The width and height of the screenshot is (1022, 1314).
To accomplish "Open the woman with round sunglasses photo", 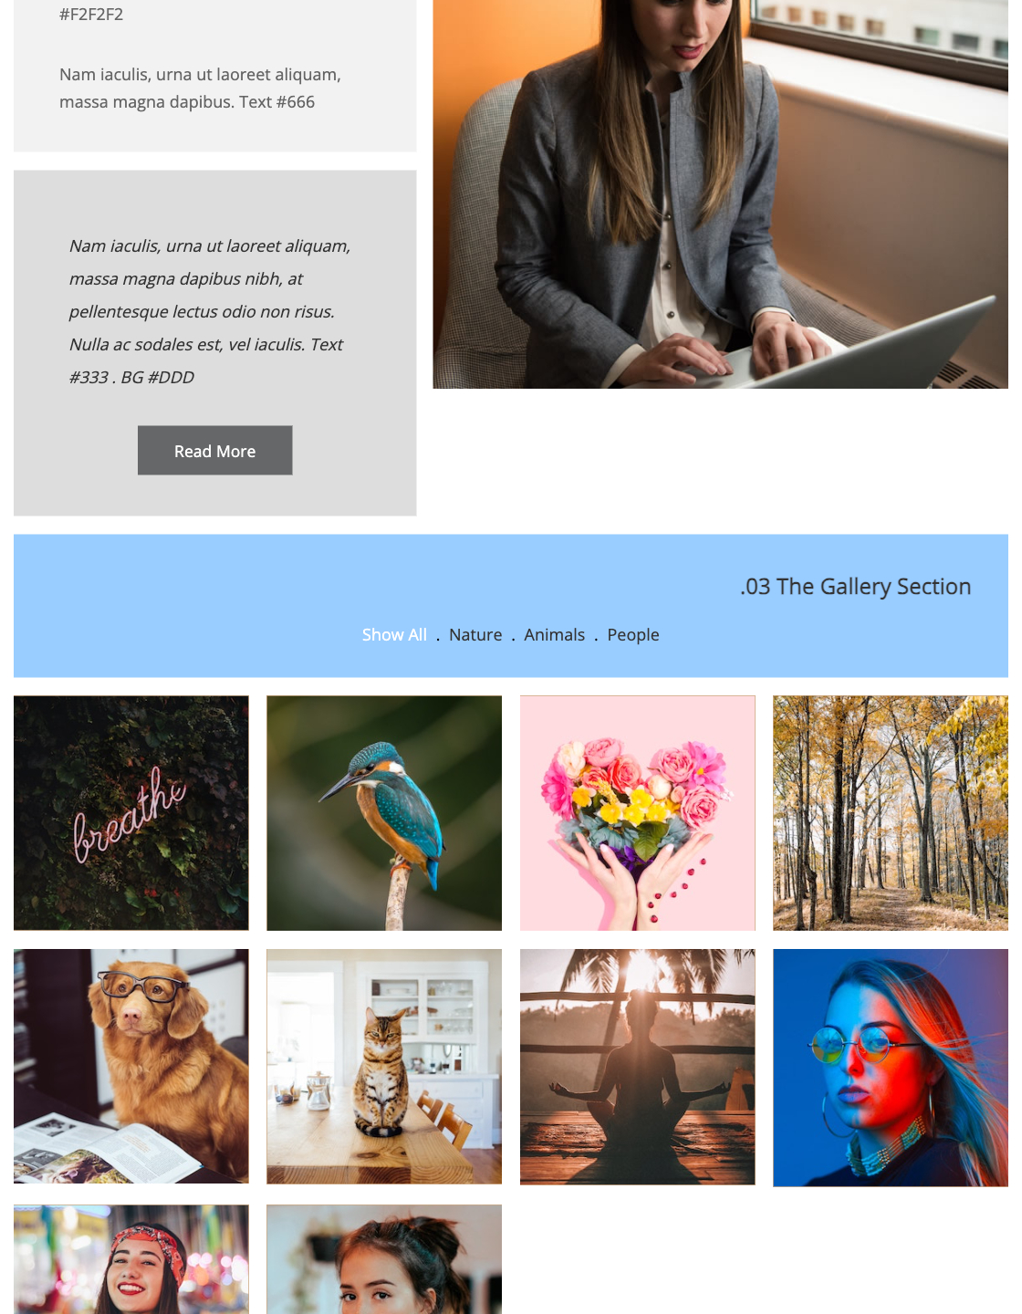I will pos(891,1068).
